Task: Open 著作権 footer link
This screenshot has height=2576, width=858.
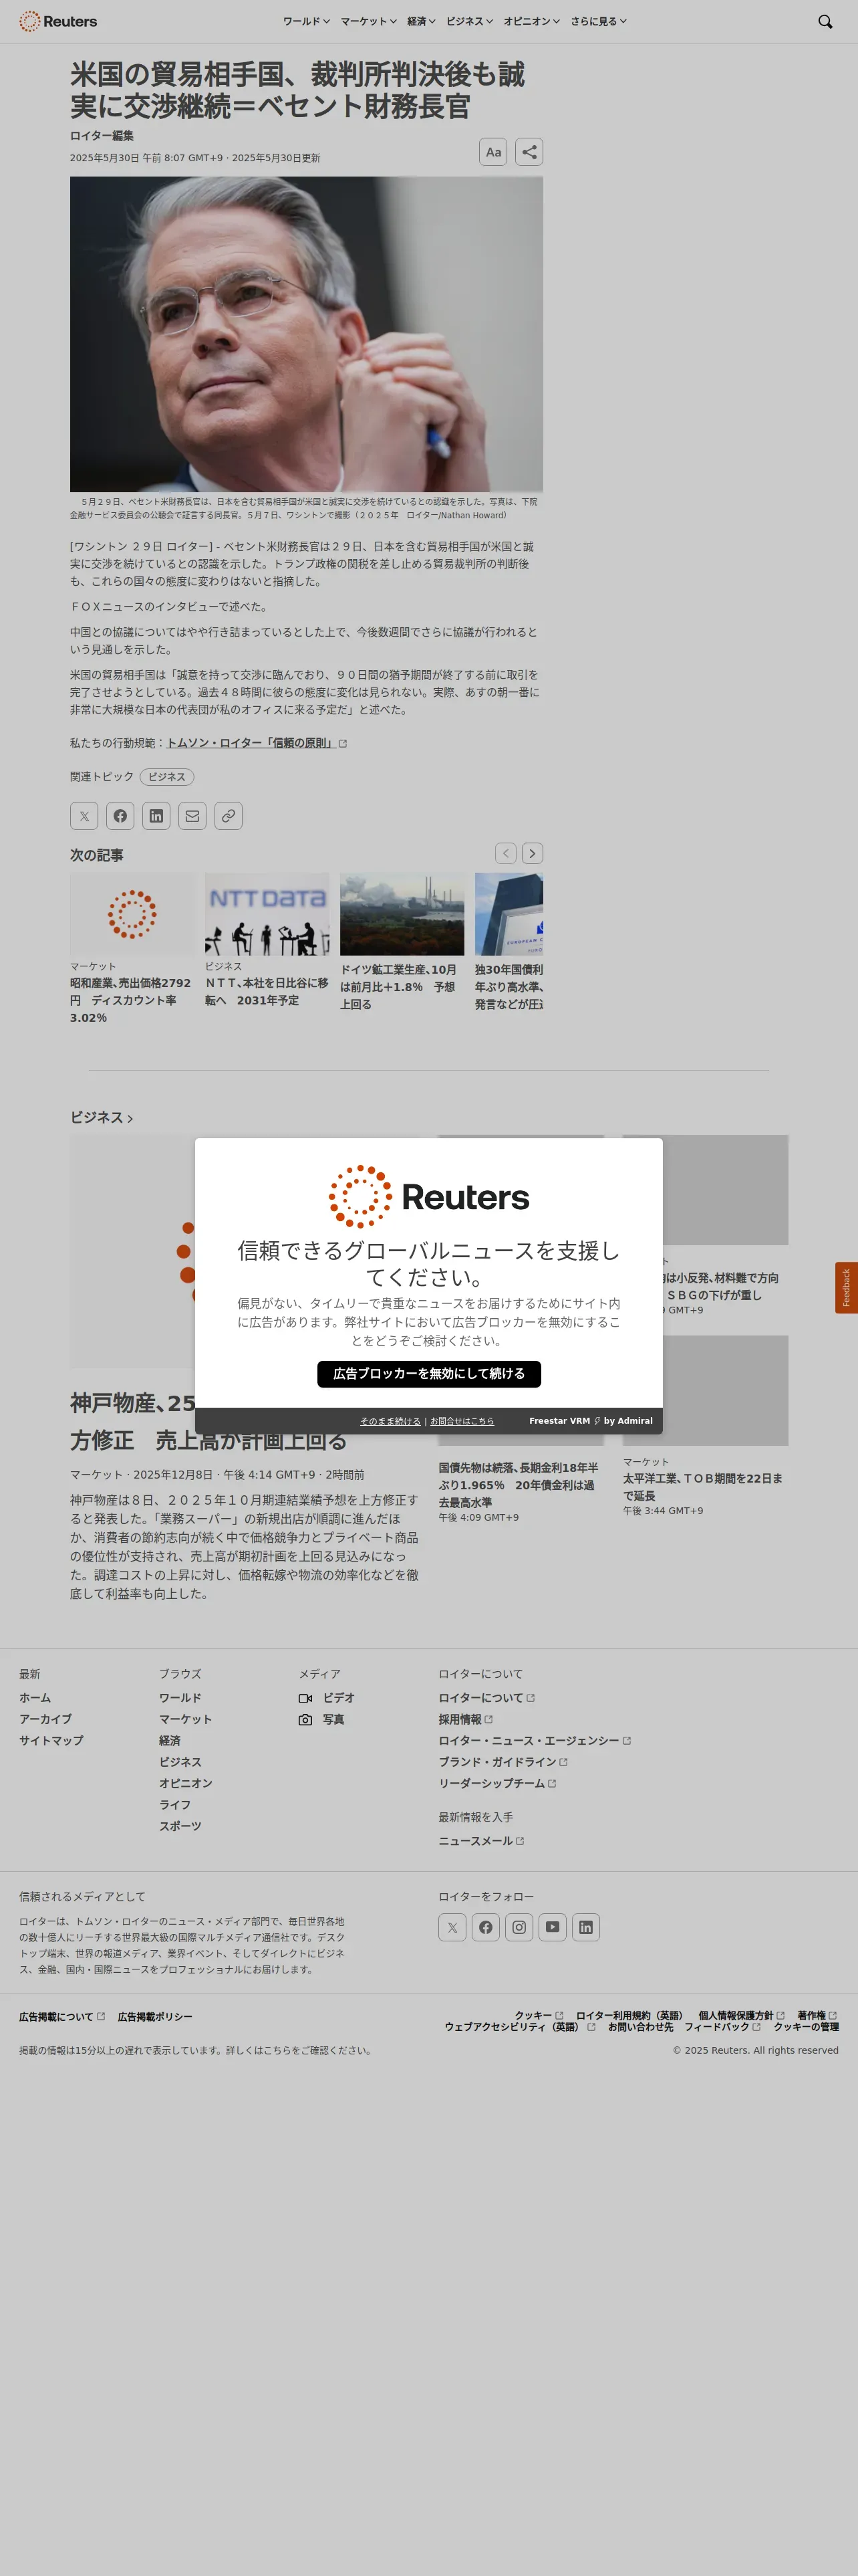Action: (x=817, y=2015)
